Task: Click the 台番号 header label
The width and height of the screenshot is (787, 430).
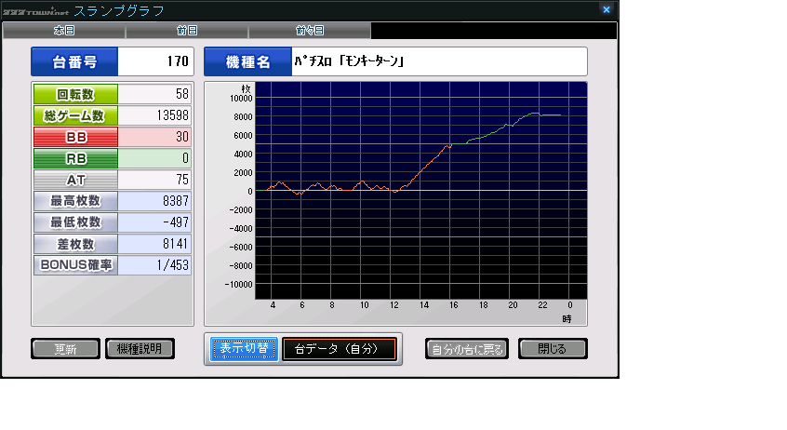Action: 74,61
